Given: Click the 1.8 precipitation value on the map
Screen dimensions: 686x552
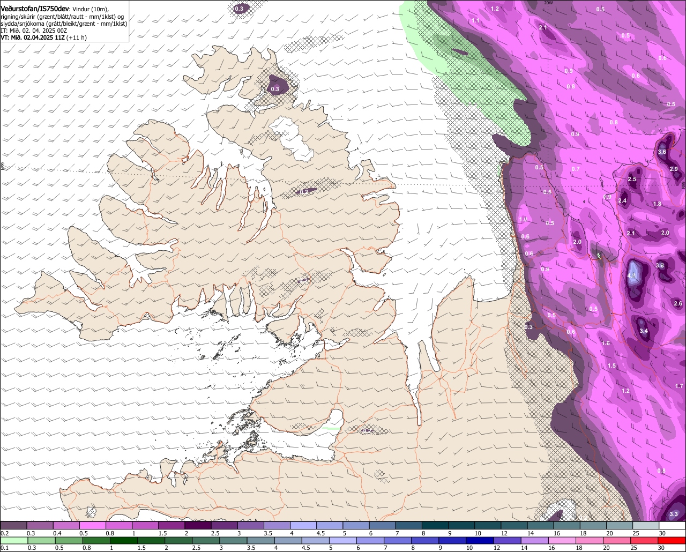Looking at the screenshot, I should point(657,204).
